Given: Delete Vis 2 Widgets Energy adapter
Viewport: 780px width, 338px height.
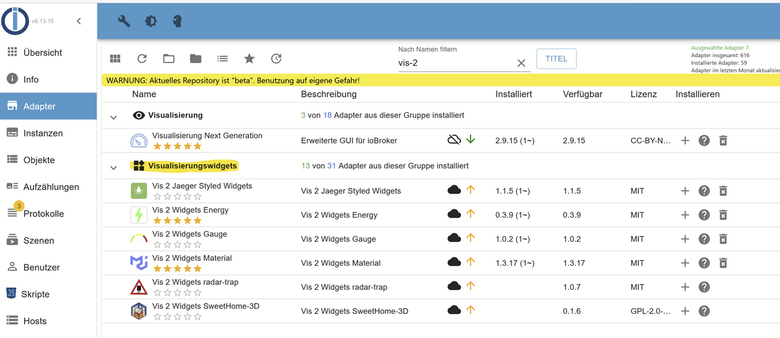Looking at the screenshot, I should tap(723, 214).
